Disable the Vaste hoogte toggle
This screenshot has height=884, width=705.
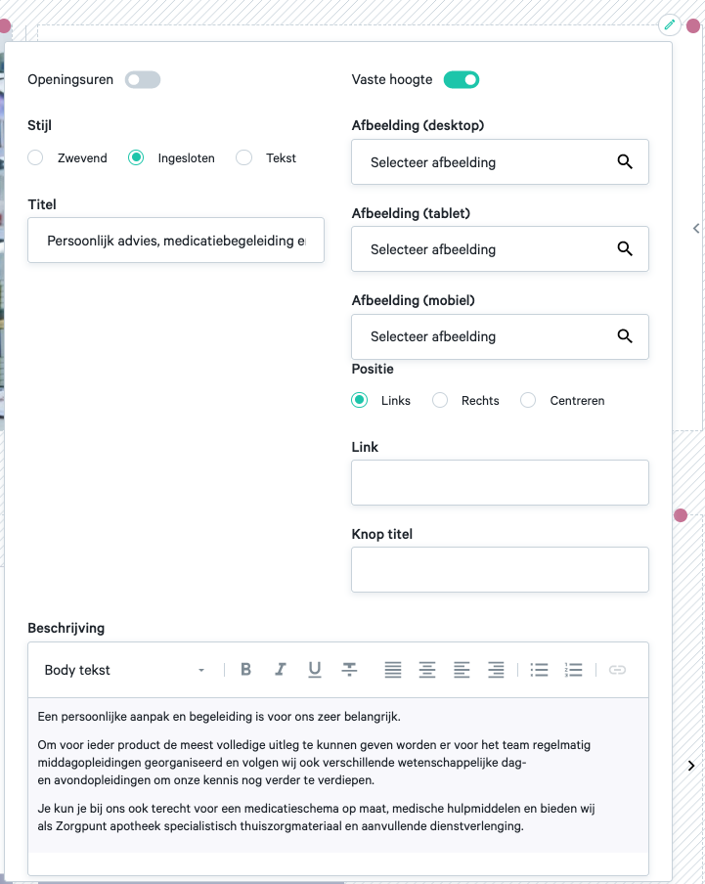[x=462, y=79]
